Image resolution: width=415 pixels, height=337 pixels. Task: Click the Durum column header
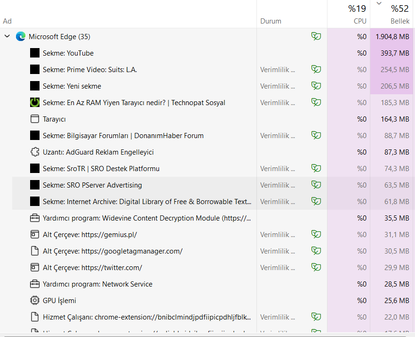click(x=271, y=21)
